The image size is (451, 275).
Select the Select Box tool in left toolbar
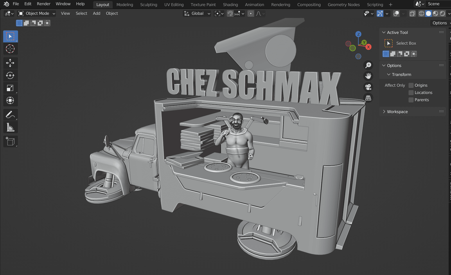(10, 37)
